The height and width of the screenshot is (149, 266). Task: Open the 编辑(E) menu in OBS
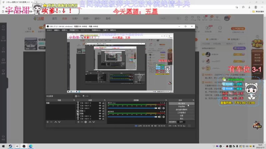[x=57, y=30]
